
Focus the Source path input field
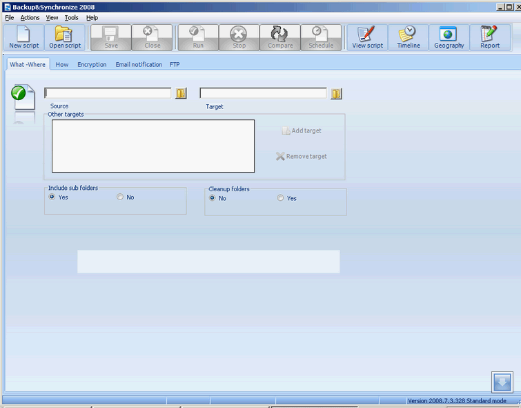click(x=108, y=93)
